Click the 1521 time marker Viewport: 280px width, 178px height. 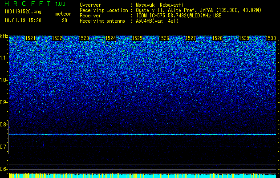pyautogui.click(x=31, y=38)
